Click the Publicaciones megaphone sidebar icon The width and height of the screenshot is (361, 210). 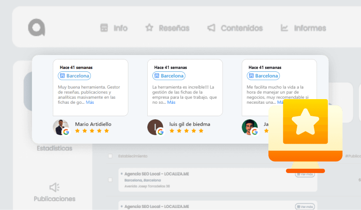(55, 187)
